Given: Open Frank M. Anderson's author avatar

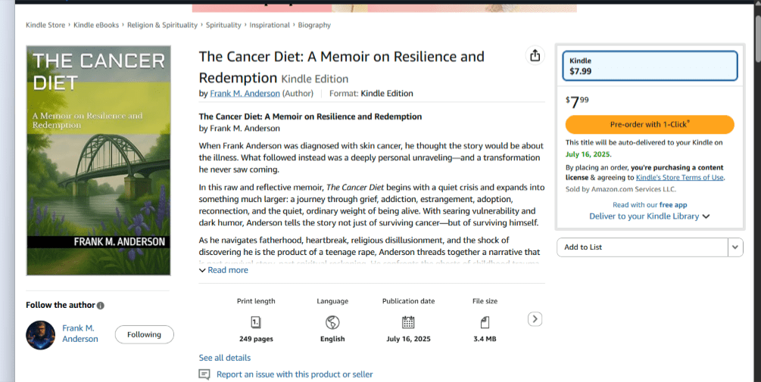Looking at the screenshot, I should [x=41, y=334].
